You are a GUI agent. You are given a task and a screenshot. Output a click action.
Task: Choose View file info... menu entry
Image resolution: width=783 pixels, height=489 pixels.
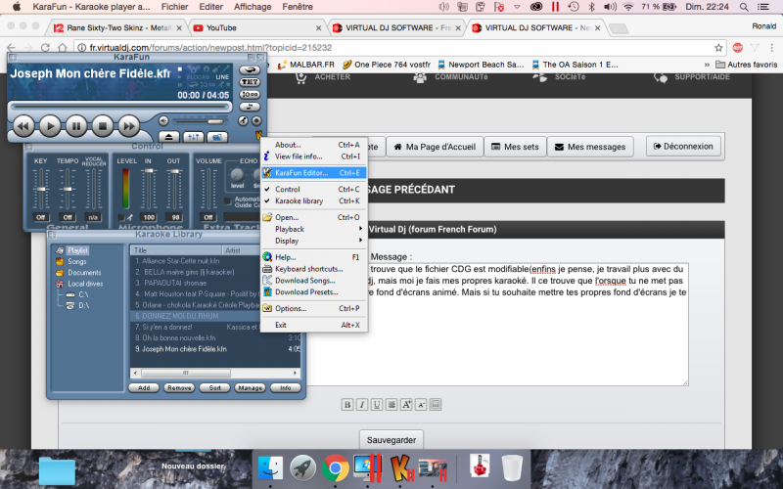tap(314, 156)
